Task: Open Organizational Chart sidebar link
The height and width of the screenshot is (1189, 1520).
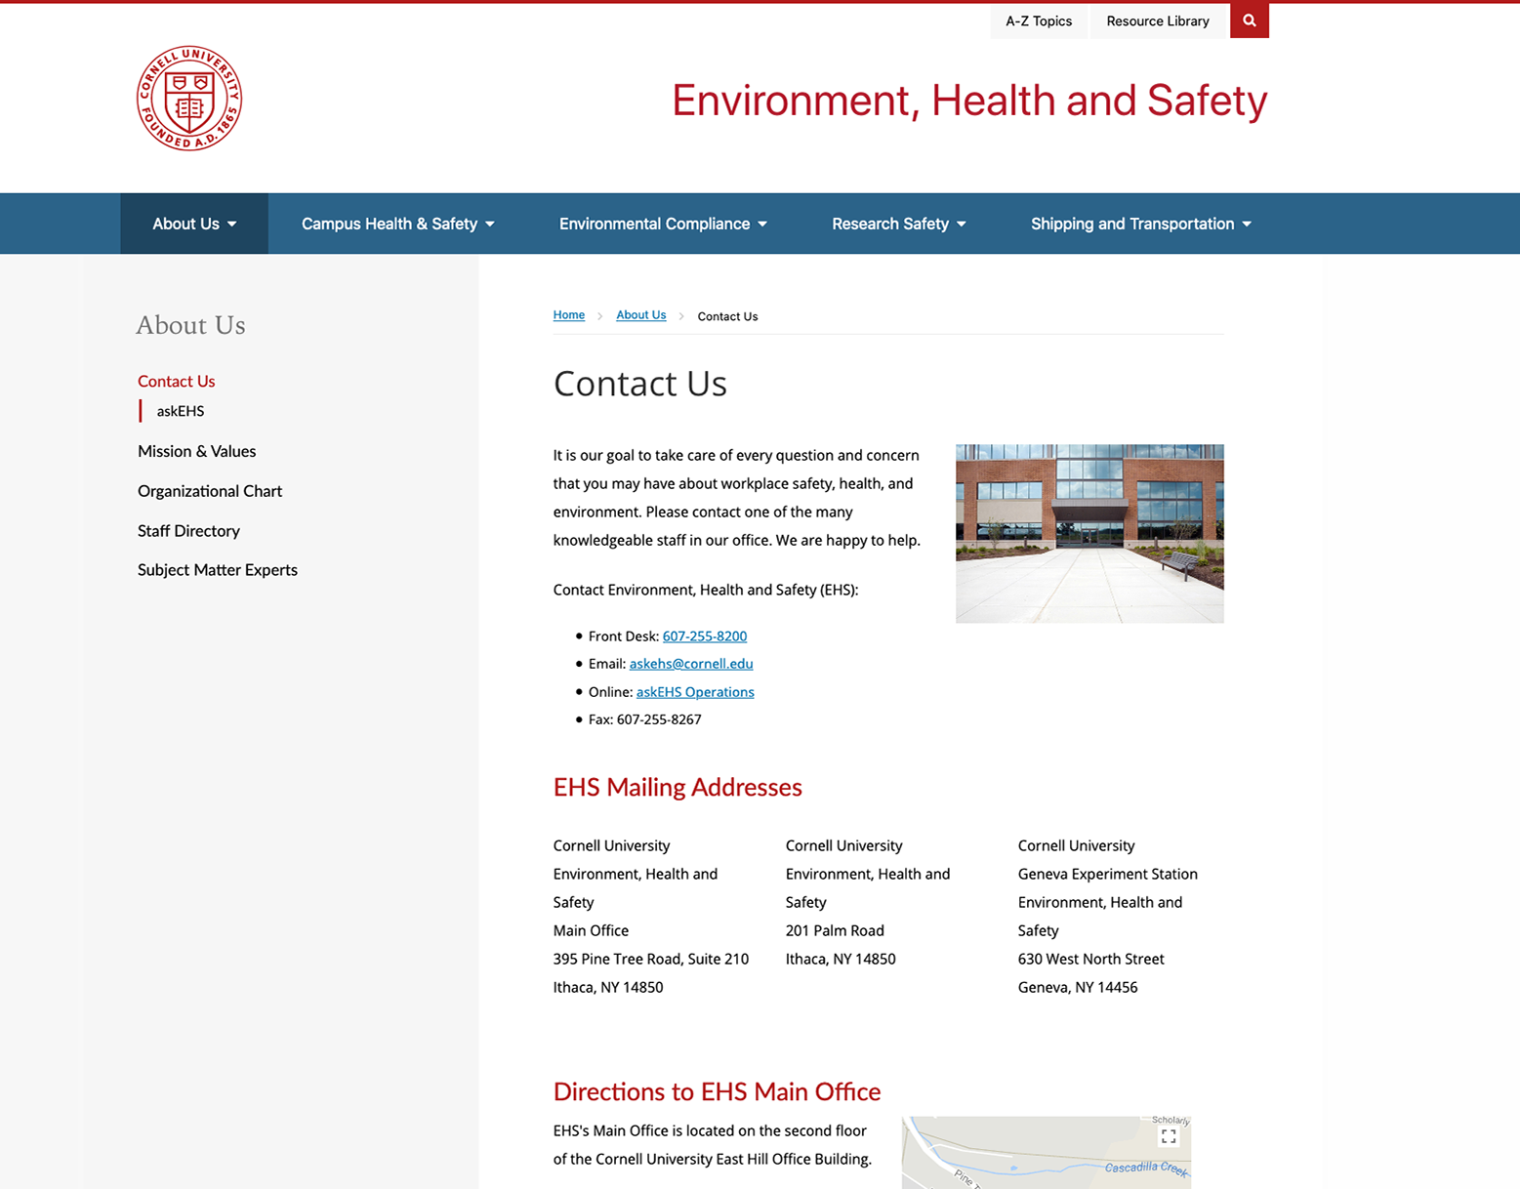Action: pyautogui.click(x=210, y=491)
